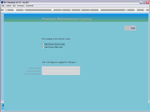This screenshot has height=112, width=150.
Task: Click the clock icon in the toolbar
Action: [x=62, y=10]
